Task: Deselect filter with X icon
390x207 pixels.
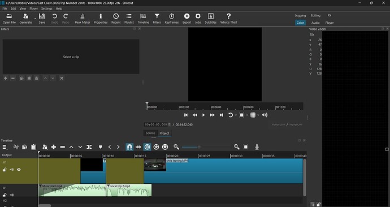Action: tap(62, 78)
